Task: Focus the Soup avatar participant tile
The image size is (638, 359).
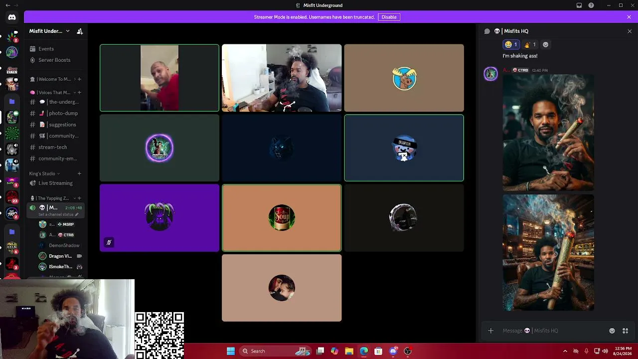Action: [282, 218]
